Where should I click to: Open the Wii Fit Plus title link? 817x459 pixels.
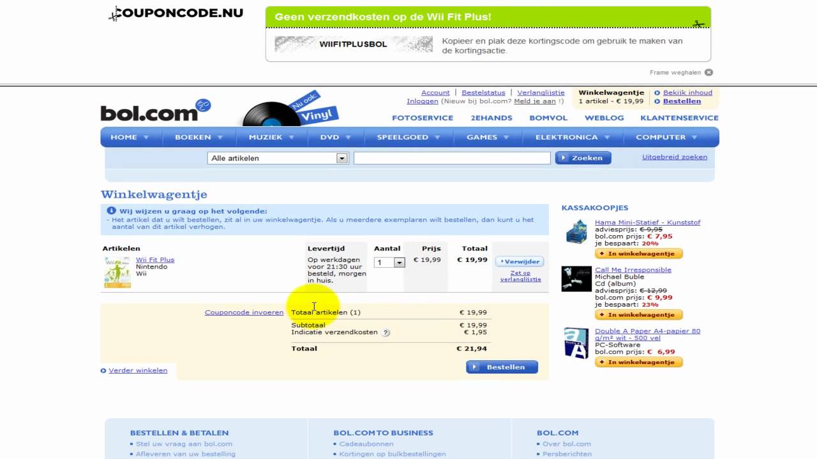click(x=155, y=260)
